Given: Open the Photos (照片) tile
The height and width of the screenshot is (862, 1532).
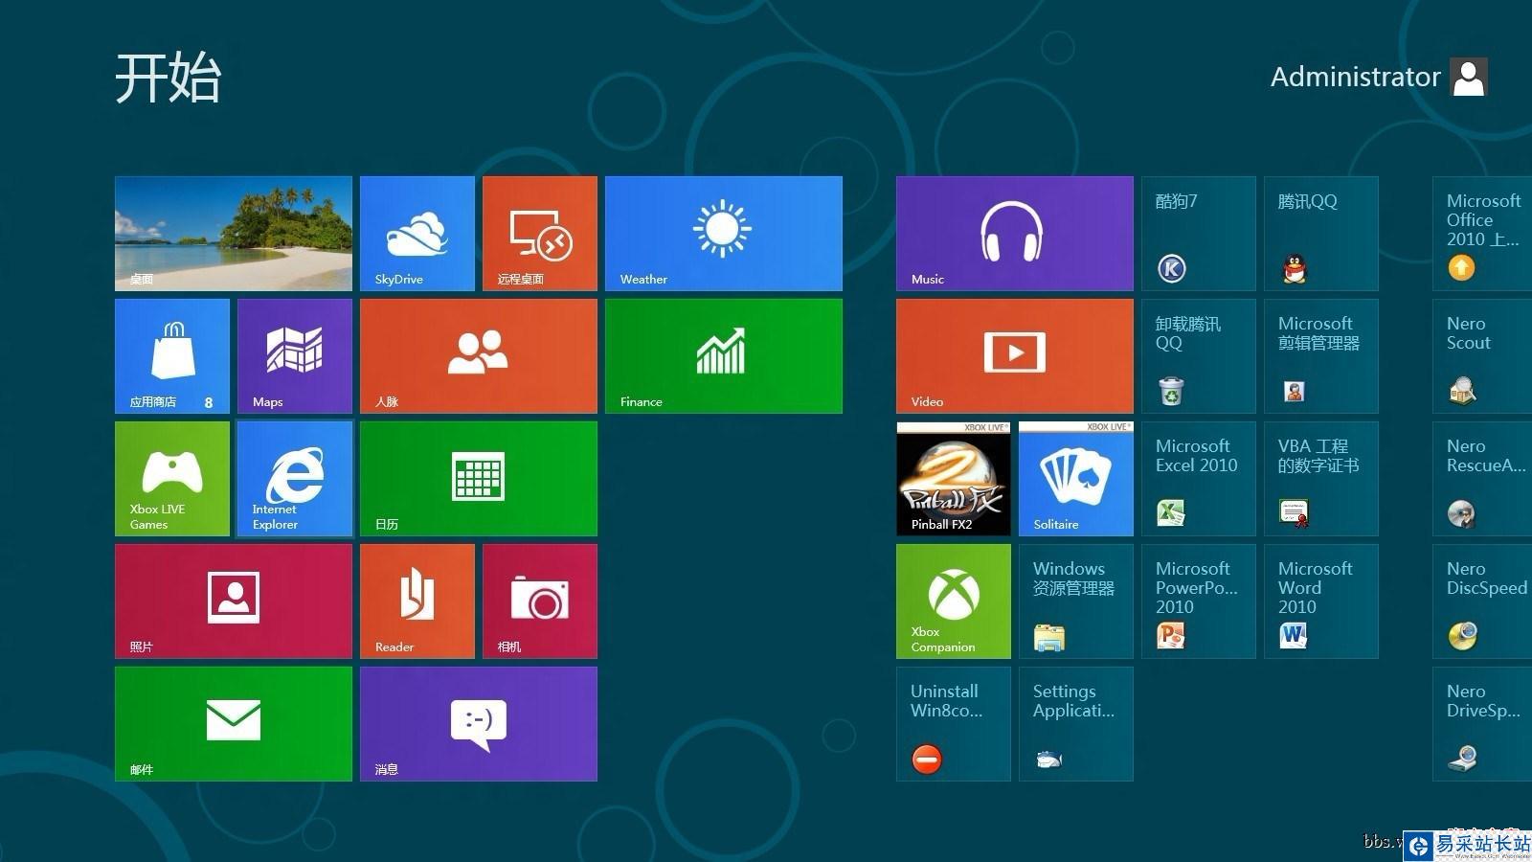Looking at the screenshot, I should pyautogui.click(x=234, y=601).
